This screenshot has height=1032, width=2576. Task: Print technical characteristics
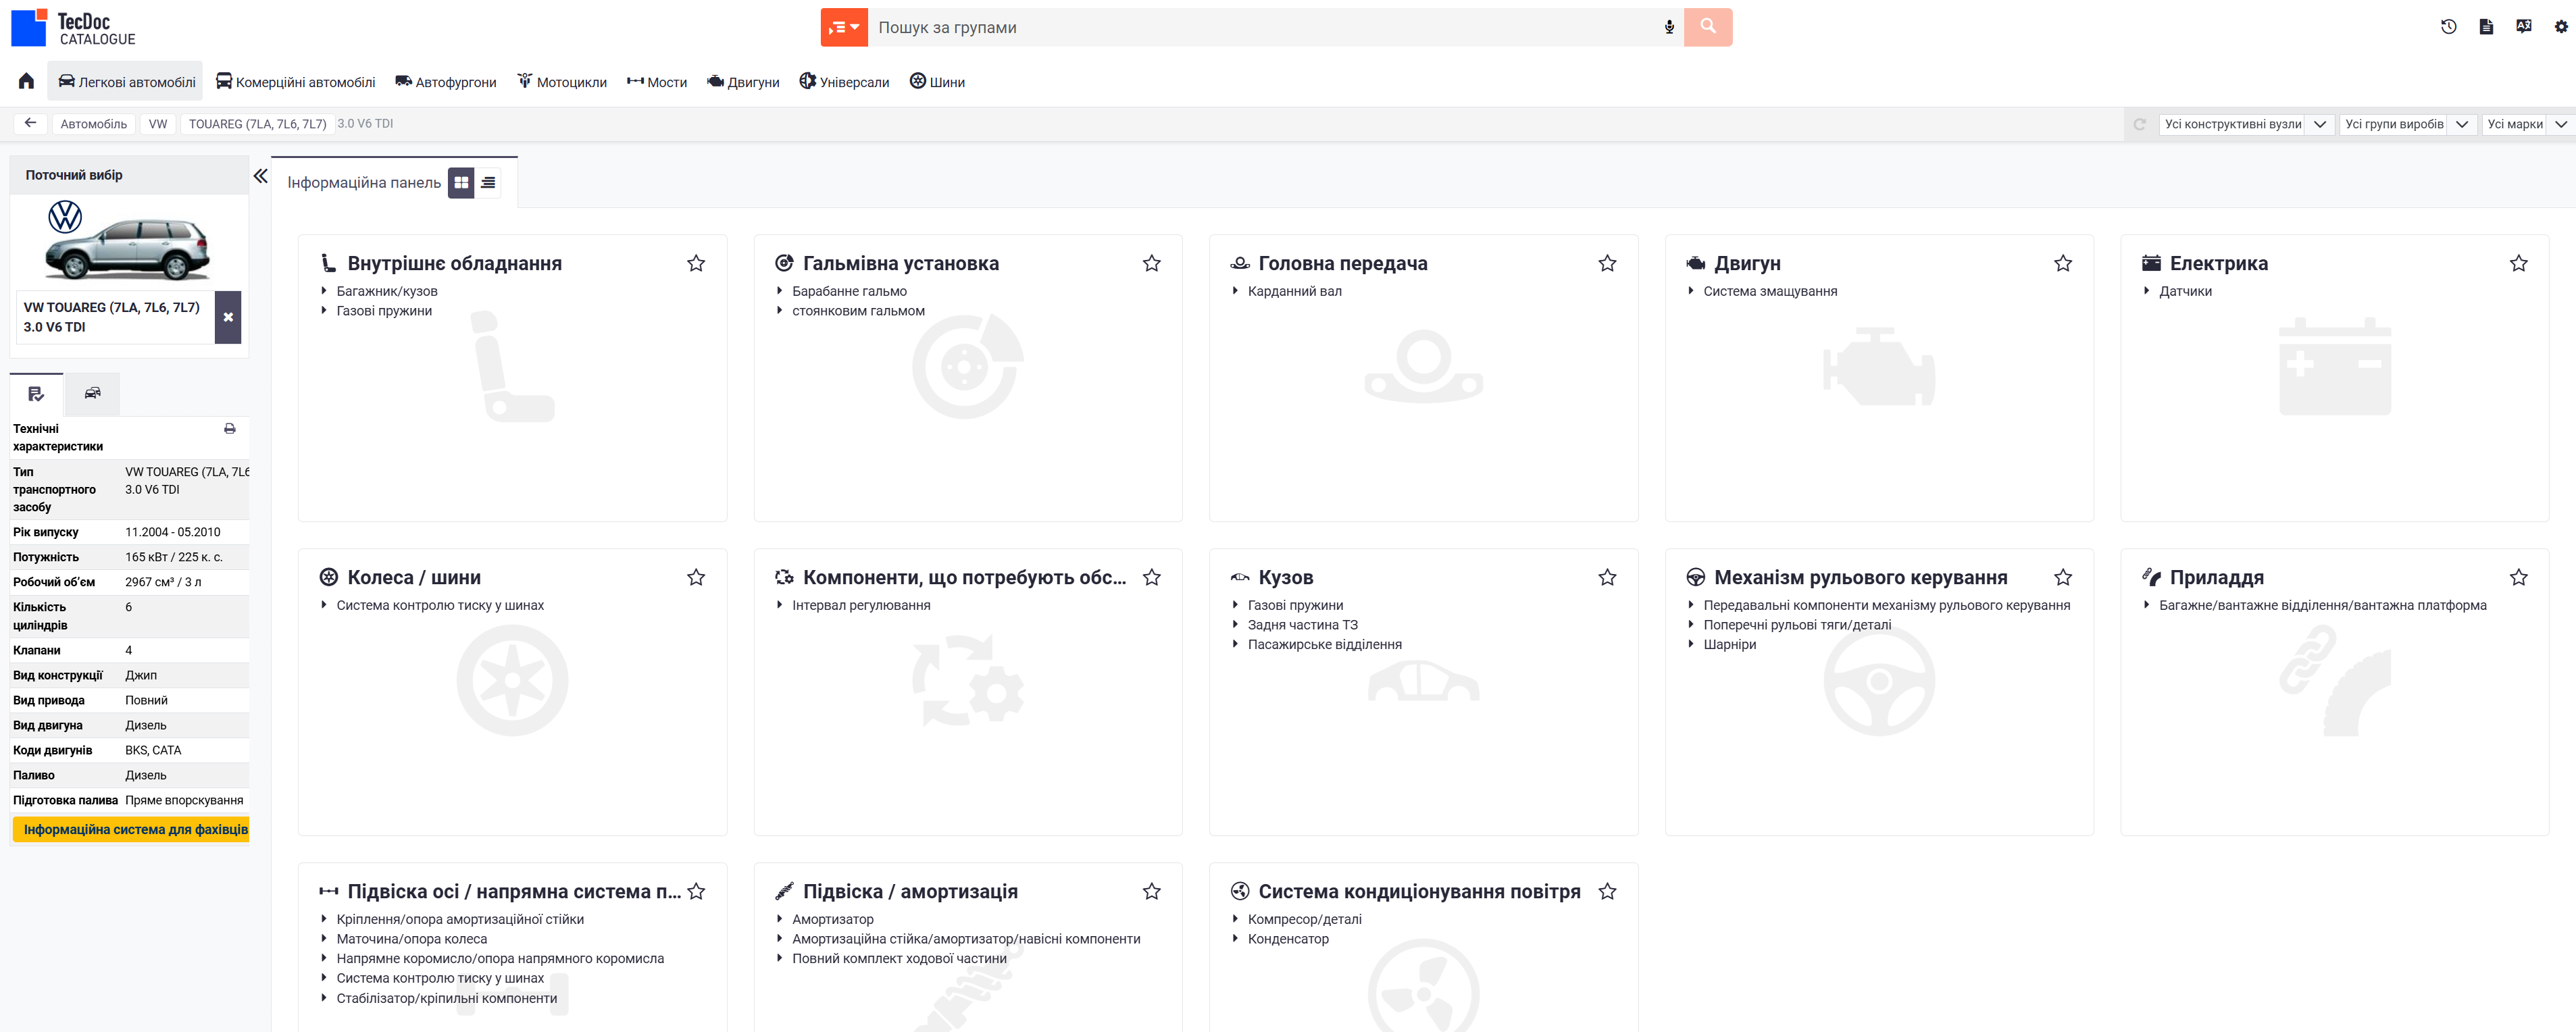[x=230, y=428]
